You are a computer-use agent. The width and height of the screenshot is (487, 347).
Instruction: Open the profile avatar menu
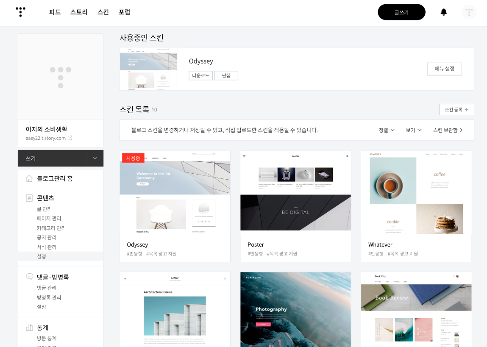(469, 12)
